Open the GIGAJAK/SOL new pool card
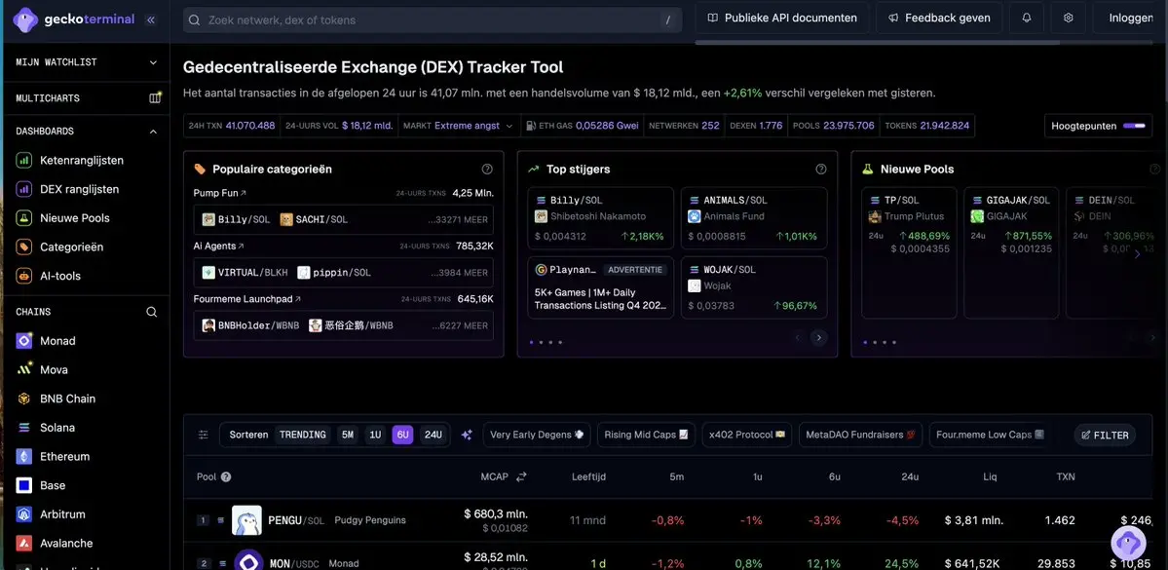1168x570 pixels. click(1011, 253)
